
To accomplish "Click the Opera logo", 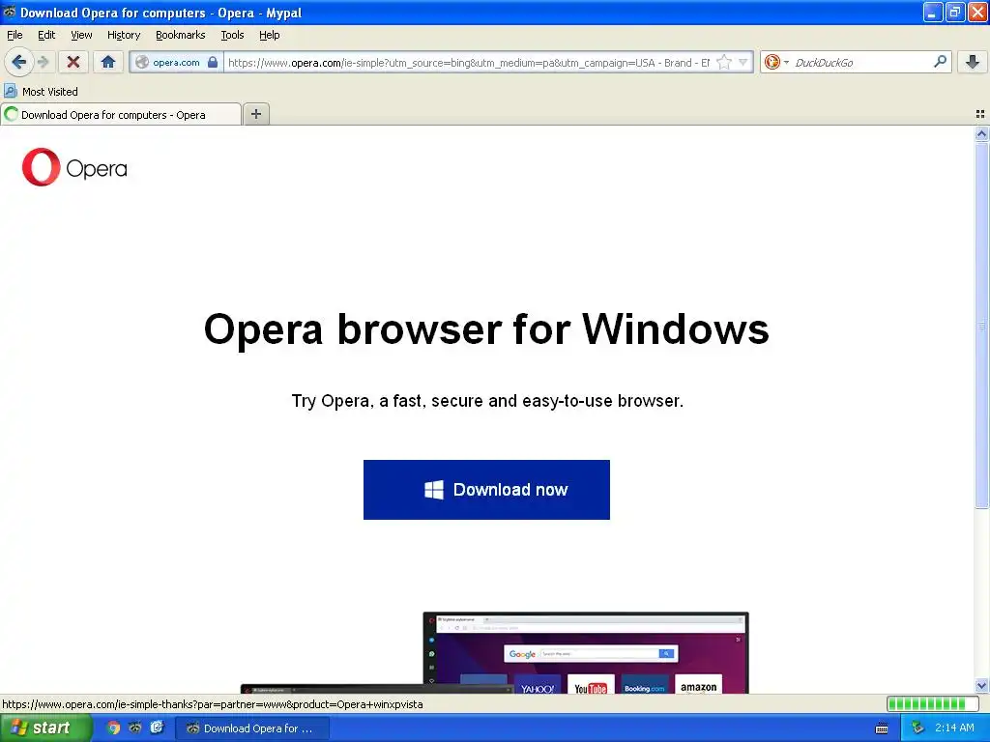I will click(74, 167).
